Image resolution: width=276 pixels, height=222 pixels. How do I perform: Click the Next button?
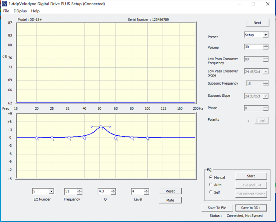pos(257,23)
